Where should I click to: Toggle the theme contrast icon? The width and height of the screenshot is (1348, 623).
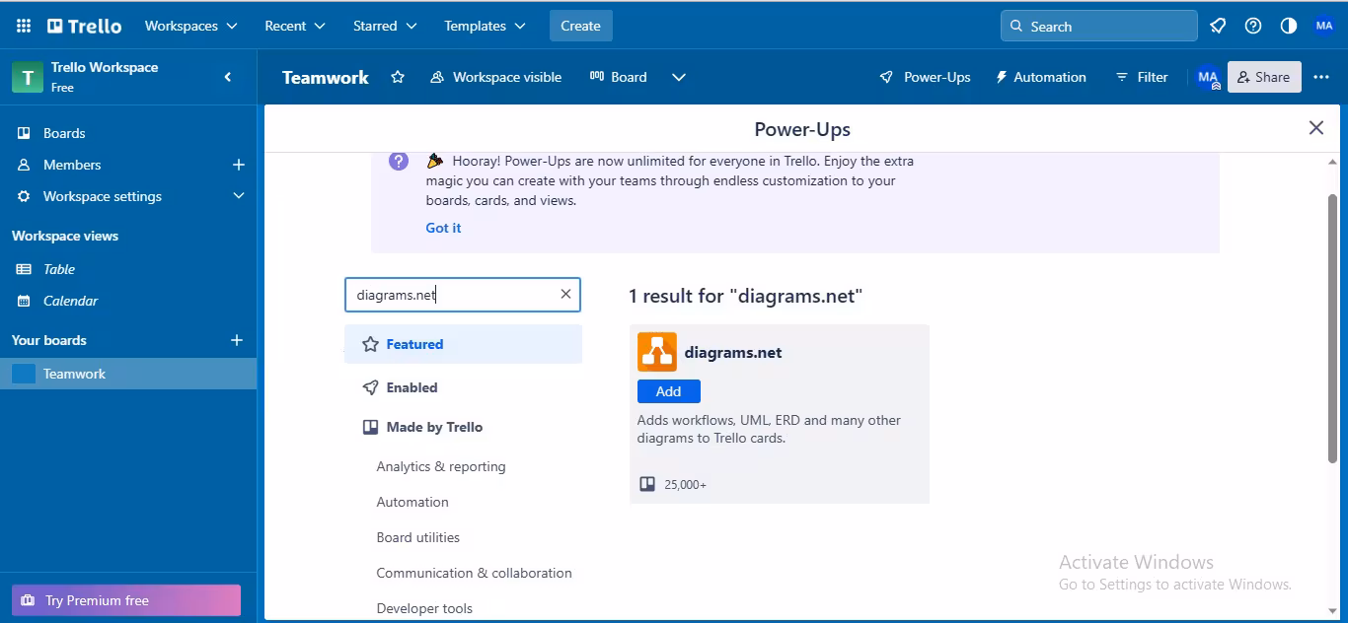[1289, 26]
